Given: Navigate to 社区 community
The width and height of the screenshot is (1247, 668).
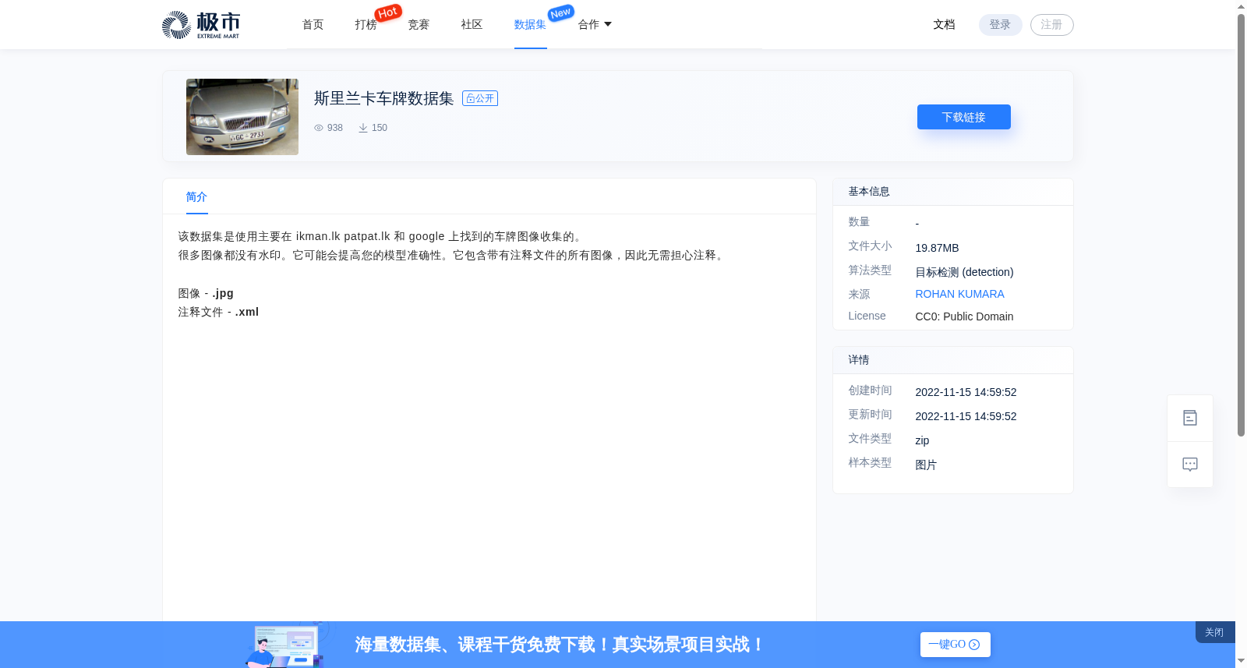Looking at the screenshot, I should [x=472, y=25].
